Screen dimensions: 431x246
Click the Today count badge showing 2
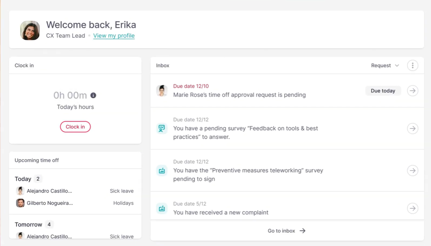coord(38,179)
